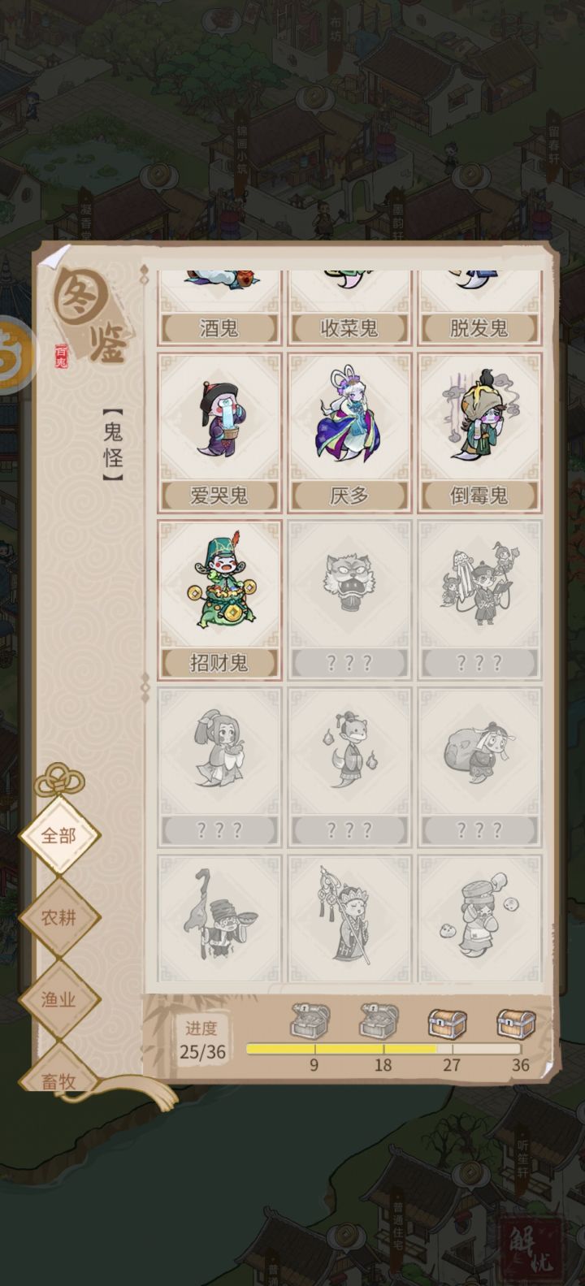
Task: Select the 厌多 character card
Action: coord(349,433)
